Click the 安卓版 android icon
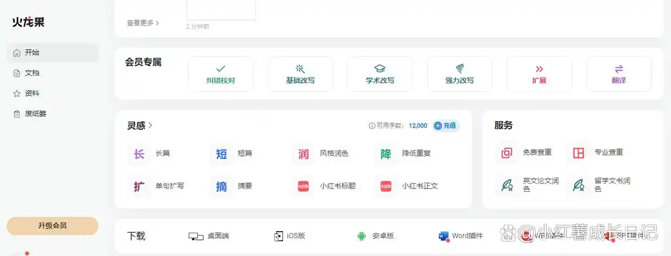 coord(361,236)
